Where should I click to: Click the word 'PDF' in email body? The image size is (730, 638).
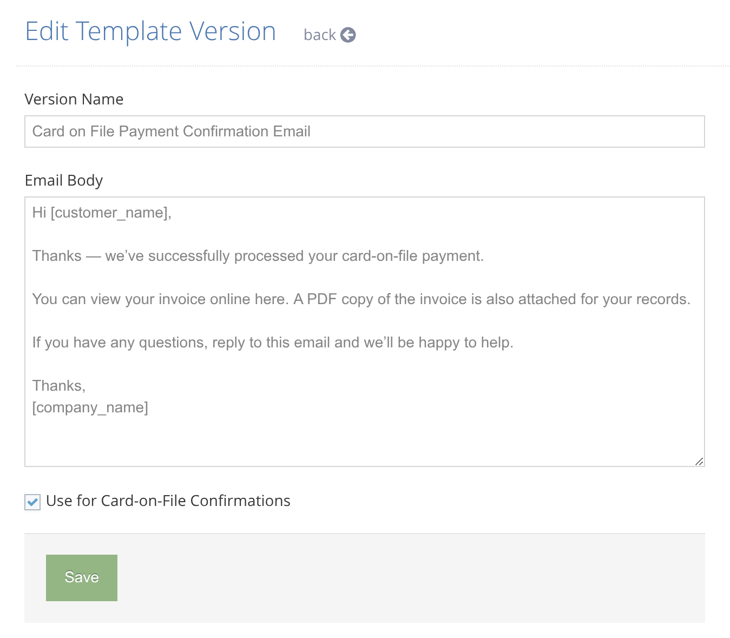(321, 299)
